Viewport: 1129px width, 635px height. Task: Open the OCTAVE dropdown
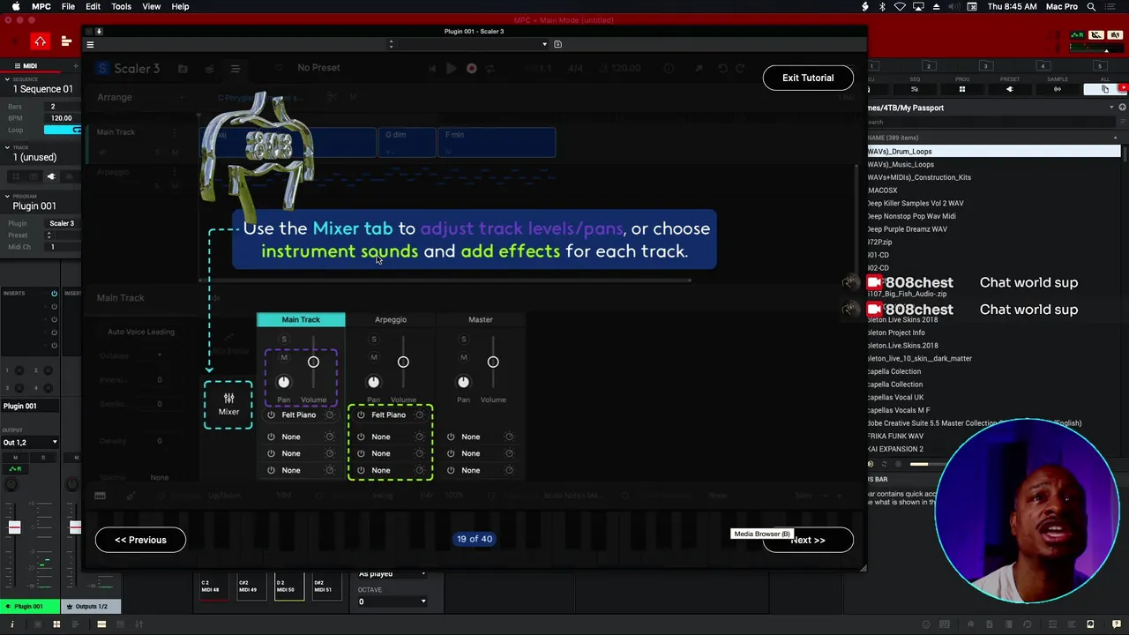pyautogui.click(x=393, y=602)
